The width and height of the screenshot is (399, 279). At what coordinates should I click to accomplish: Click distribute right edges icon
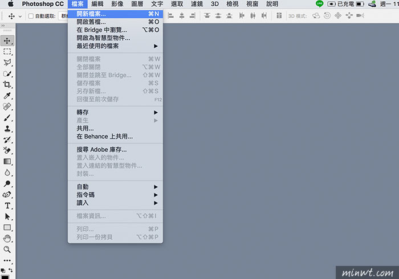point(264,16)
